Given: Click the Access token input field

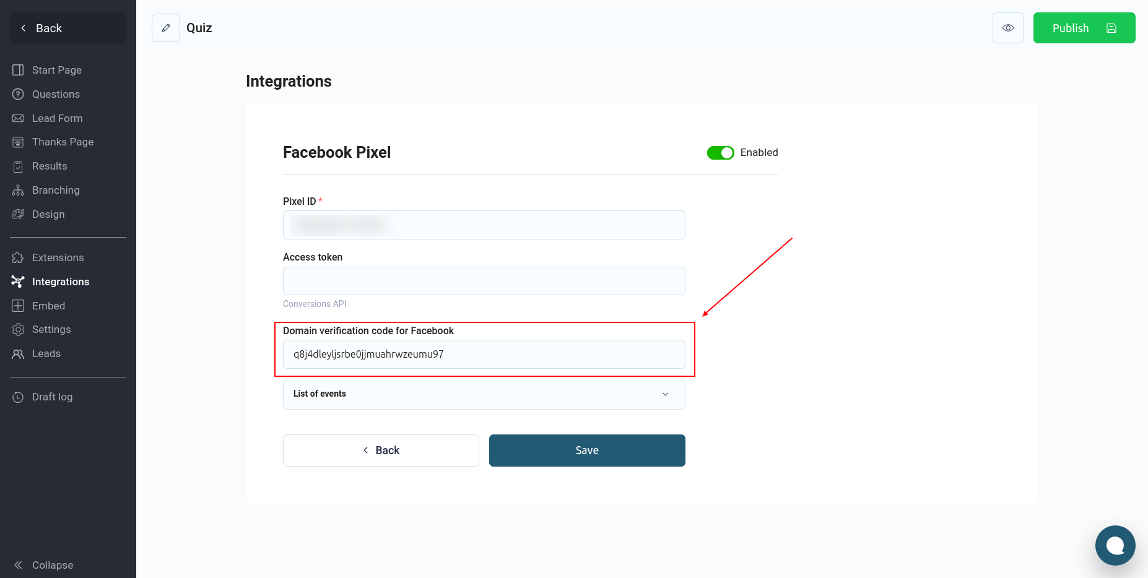Looking at the screenshot, I should [x=484, y=281].
